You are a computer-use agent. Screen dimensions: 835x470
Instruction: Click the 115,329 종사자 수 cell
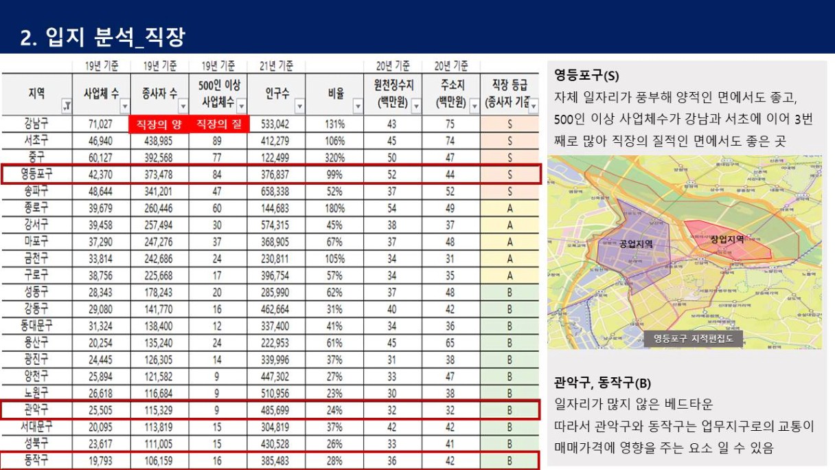pos(159,410)
